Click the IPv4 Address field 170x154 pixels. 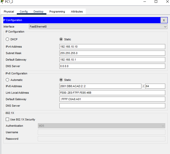coord(112,47)
